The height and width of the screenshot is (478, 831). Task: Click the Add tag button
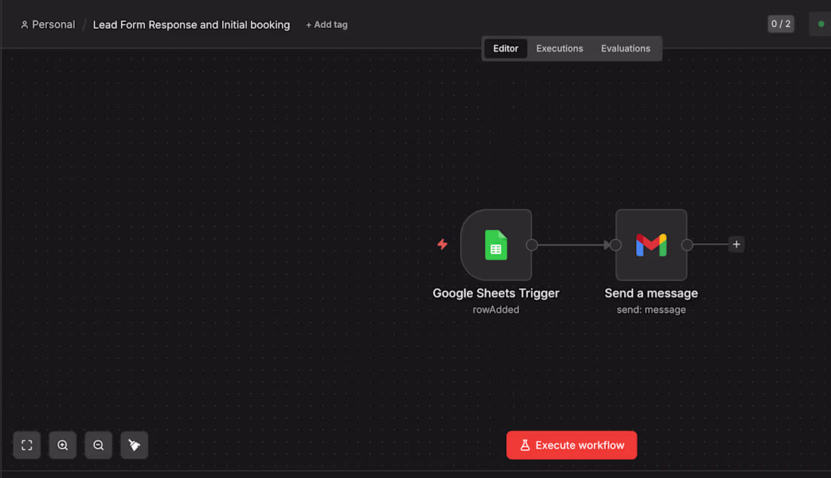click(327, 25)
